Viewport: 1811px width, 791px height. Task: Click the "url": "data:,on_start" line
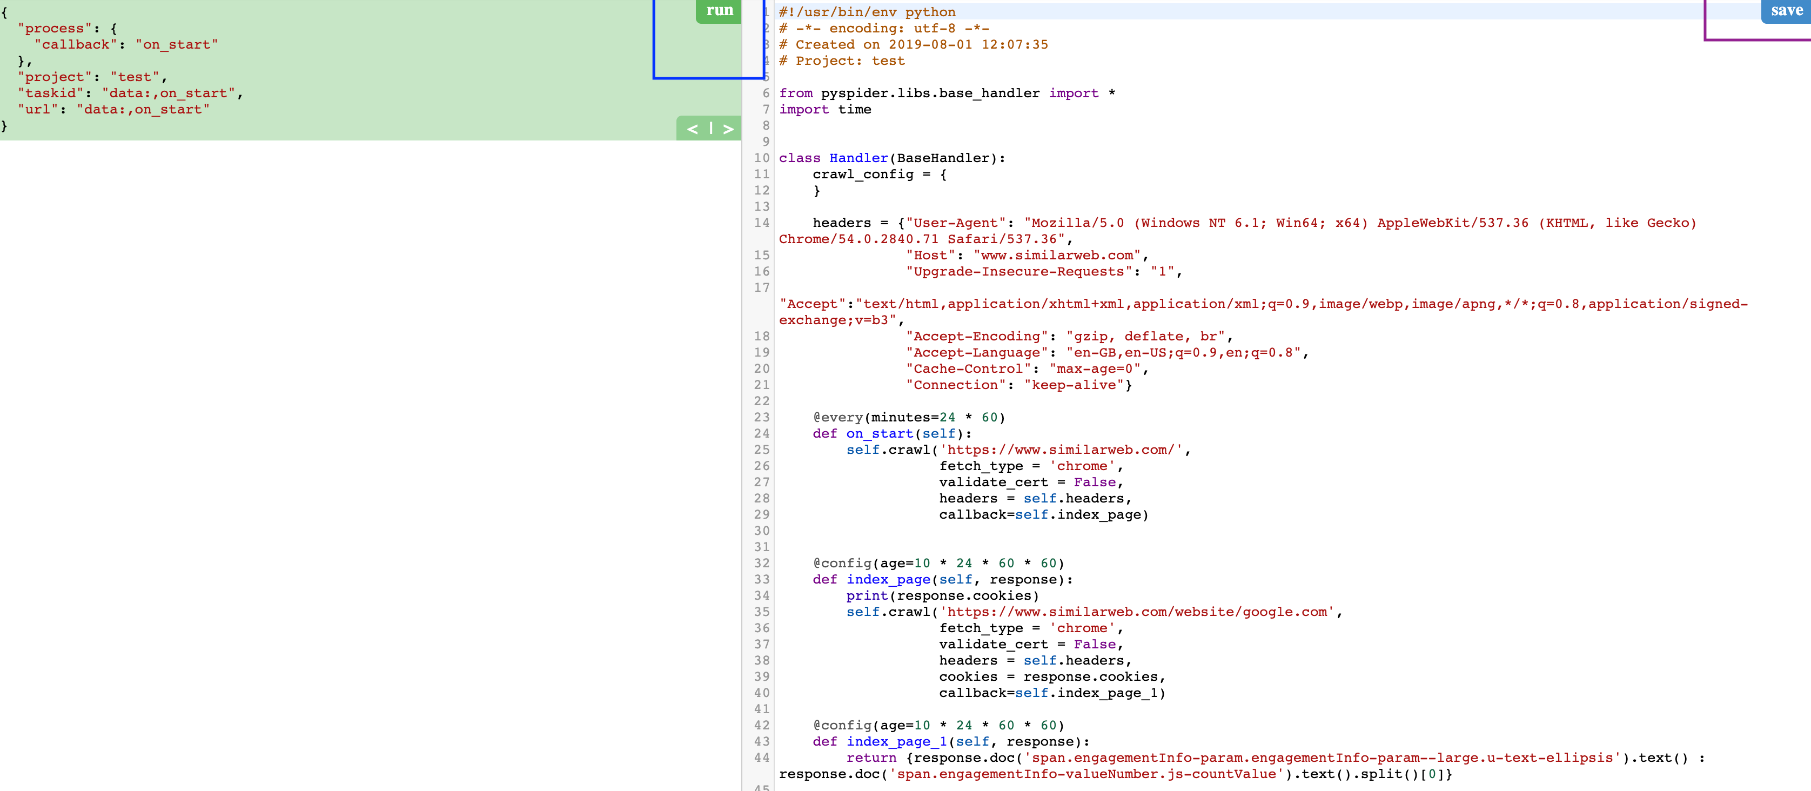tap(113, 109)
